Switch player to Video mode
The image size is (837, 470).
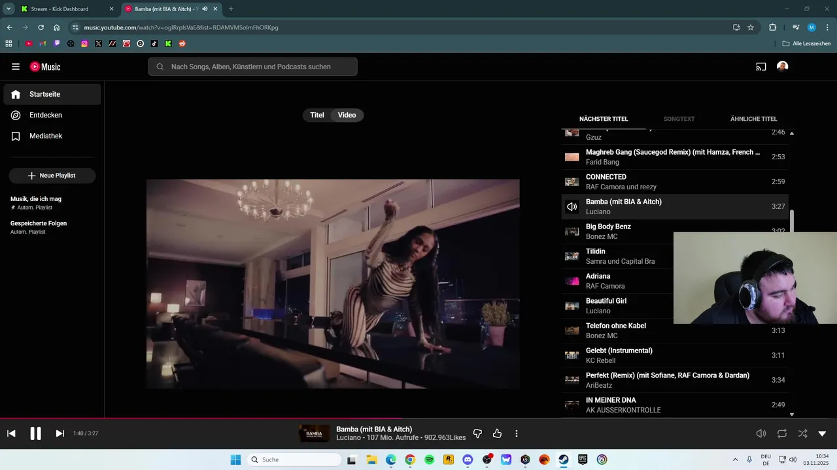tap(347, 115)
